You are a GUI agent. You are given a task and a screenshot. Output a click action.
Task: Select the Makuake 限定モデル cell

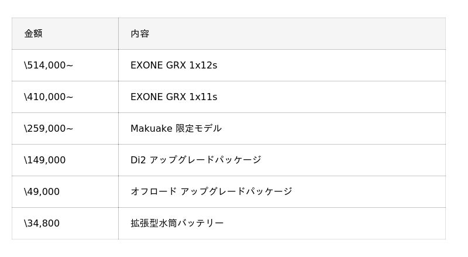[175, 129]
